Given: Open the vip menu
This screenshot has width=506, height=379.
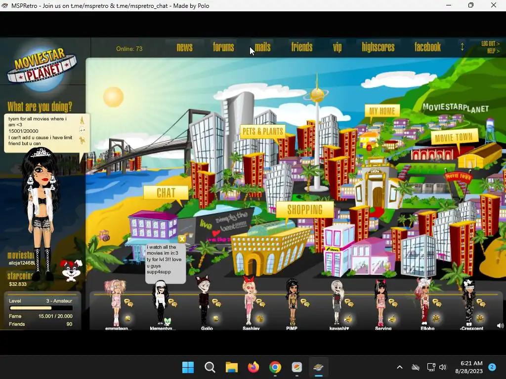Looking at the screenshot, I should tap(337, 48).
